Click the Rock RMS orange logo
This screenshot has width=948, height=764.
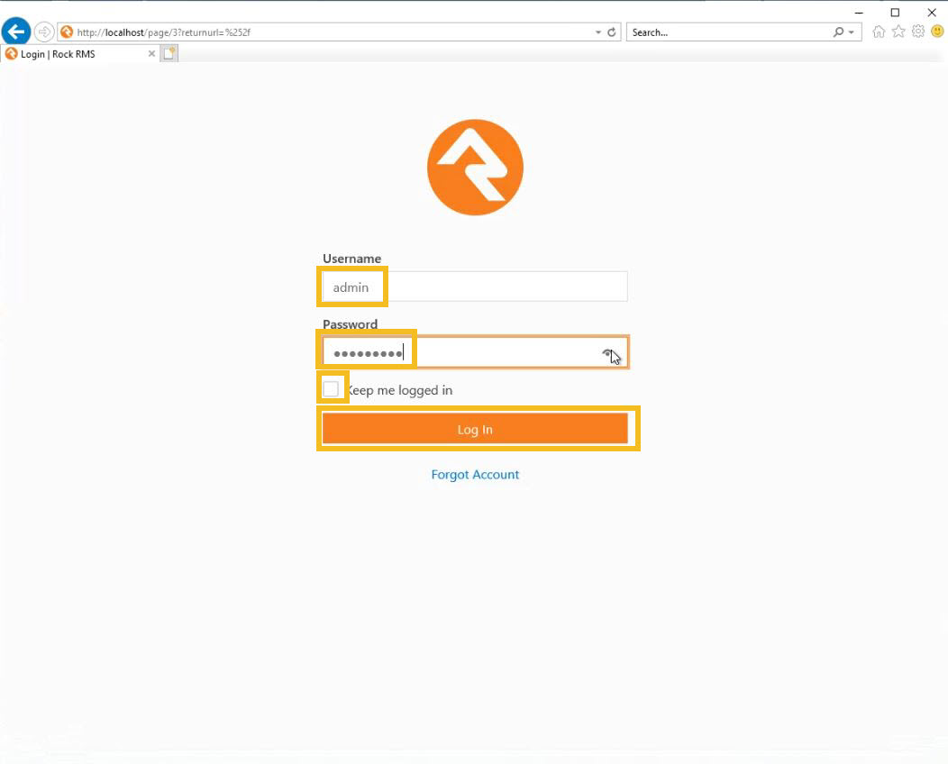(475, 168)
